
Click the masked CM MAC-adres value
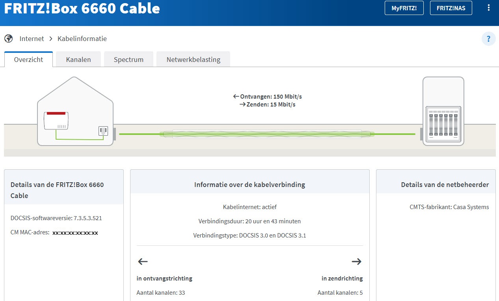tap(75, 233)
